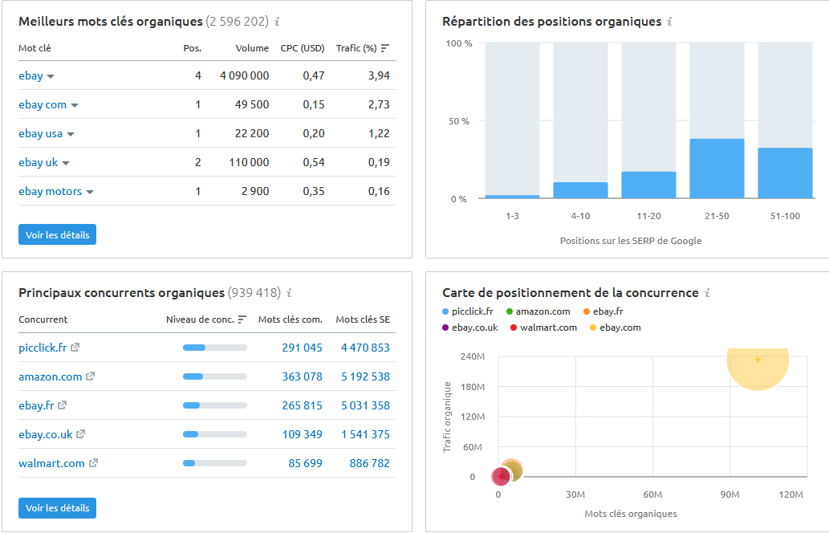Viewport: 829px width, 533px height.
Task: Open picclick.fr competitor link
Action: coord(43,348)
